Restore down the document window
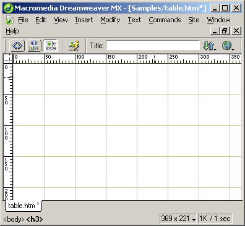The image size is (245, 226). [225, 31]
